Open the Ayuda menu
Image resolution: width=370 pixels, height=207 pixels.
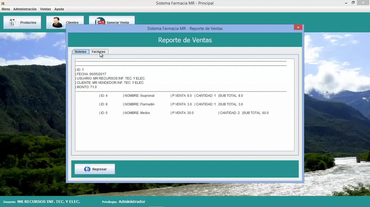point(59,9)
